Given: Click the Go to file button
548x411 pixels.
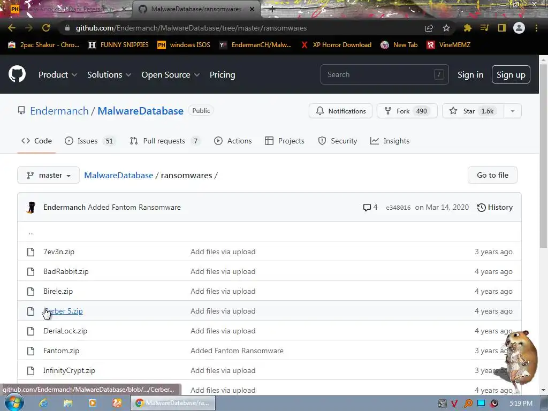Looking at the screenshot, I should tap(492, 175).
